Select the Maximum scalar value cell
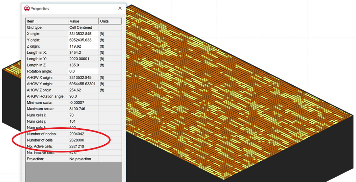This screenshot has height=182, width=356. click(83, 109)
